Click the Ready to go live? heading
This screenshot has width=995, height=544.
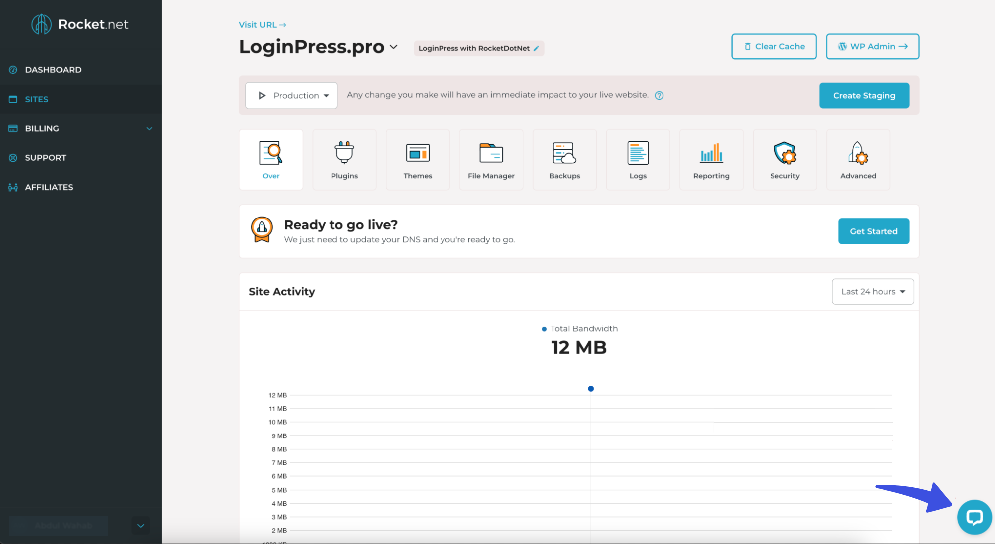click(341, 225)
